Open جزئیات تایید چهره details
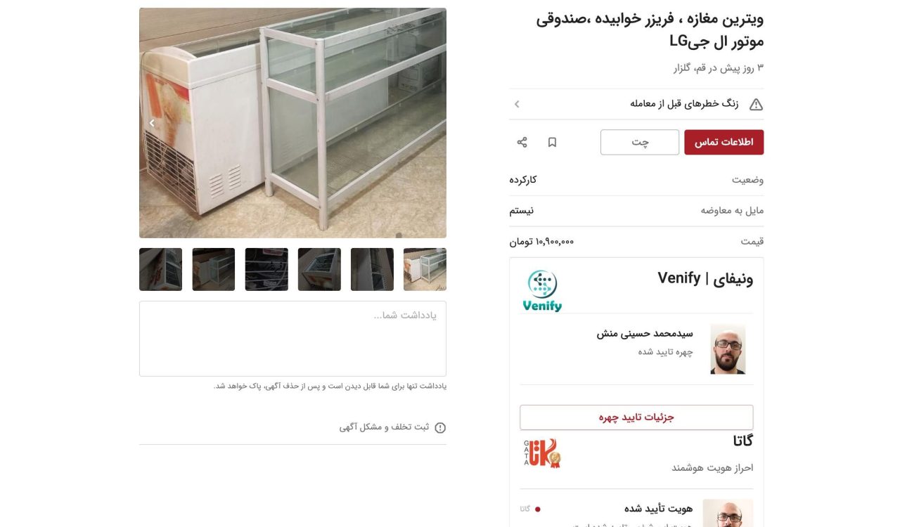Screen dimensions: 900x527 click(636, 417)
